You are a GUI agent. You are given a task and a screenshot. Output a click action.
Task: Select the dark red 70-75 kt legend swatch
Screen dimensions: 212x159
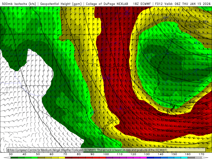point(69,158)
